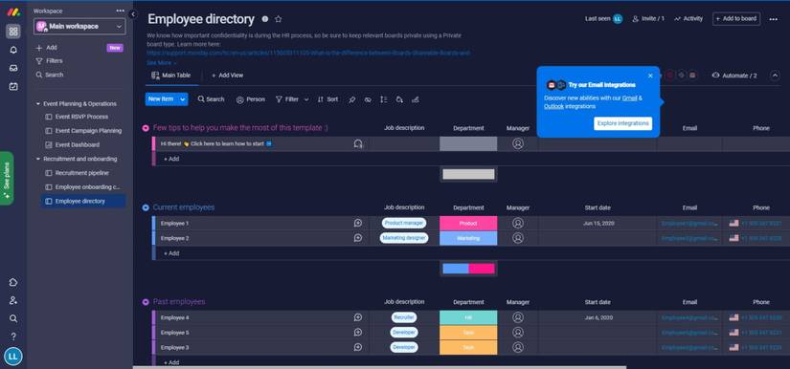
Task: Click the pin columns icon in toolbar
Action: point(352,99)
